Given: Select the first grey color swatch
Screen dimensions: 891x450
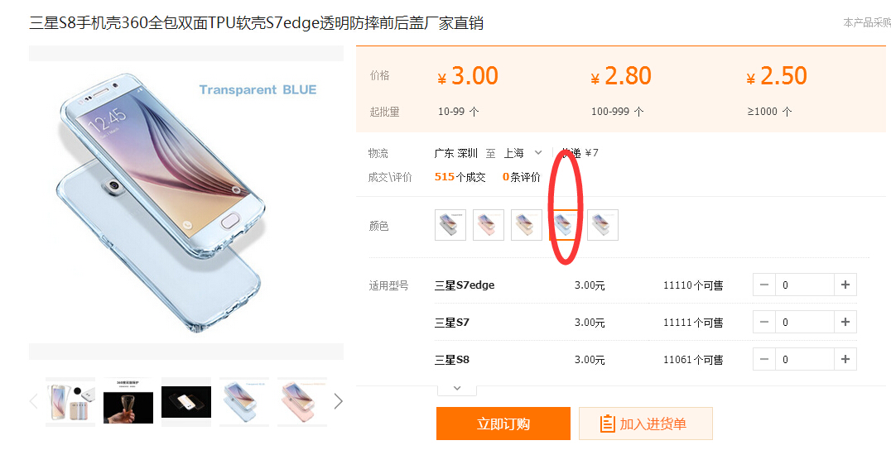Looking at the screenshot, I should click(x=450, y=225).
